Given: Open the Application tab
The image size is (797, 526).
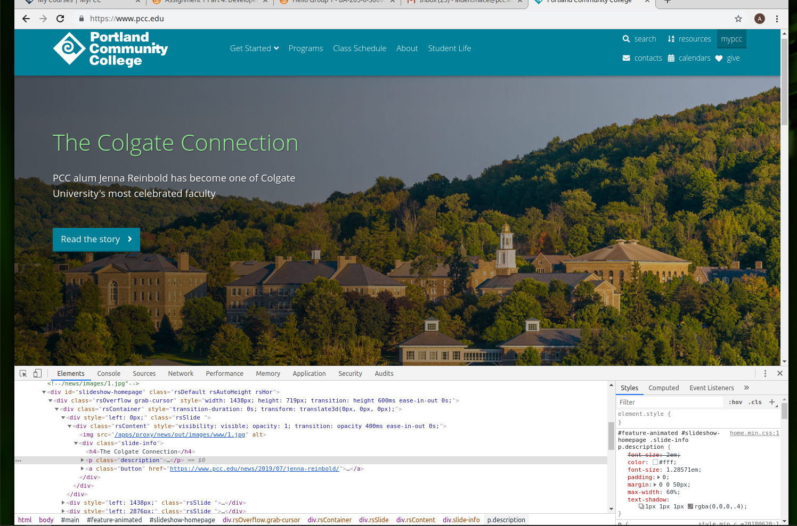Looking at the screenshot, I should 309,374.
